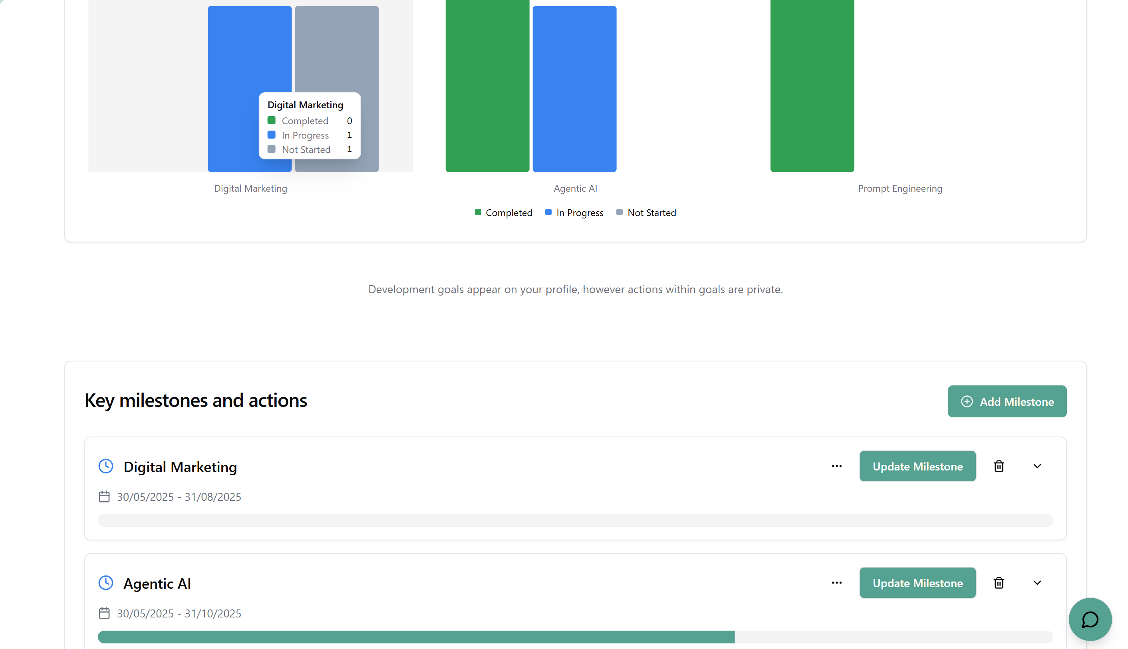
Task: Select the blue In Progress bar in Agentic AI chart
Action: (x=574, y=89)
